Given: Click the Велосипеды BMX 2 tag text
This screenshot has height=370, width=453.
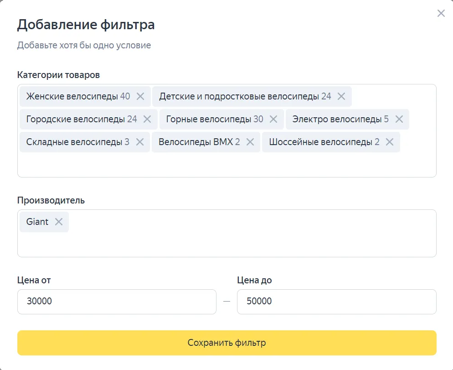Looking at the screenshot, I should pos(199,142).
